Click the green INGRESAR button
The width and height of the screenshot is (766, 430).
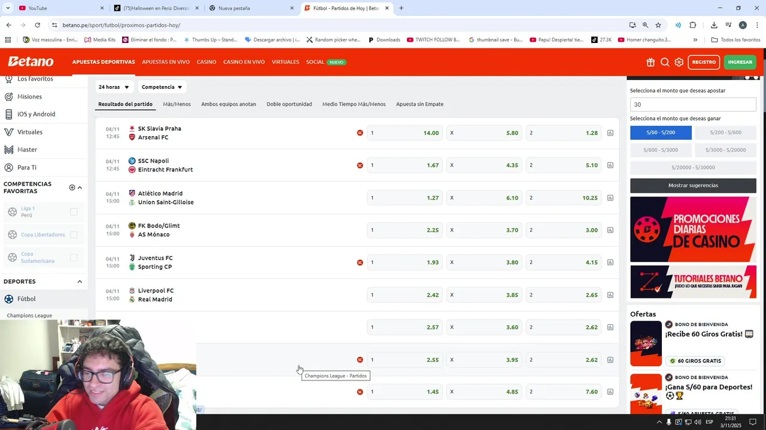pyautogui.click(x=740, y=62)
